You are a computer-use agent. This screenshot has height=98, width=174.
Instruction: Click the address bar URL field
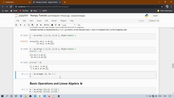click(89, 7)
